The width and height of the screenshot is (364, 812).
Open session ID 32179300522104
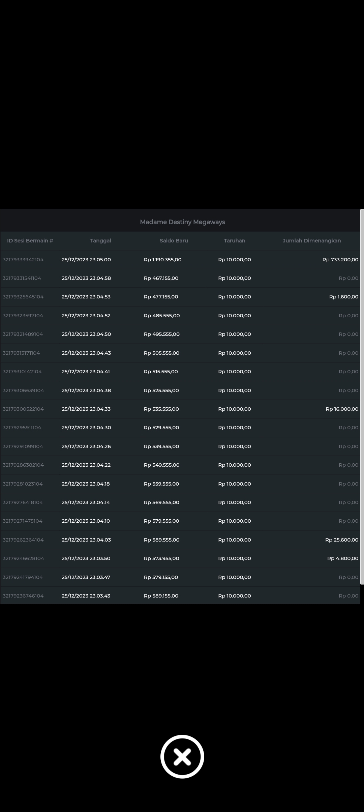tap(23, 409)
